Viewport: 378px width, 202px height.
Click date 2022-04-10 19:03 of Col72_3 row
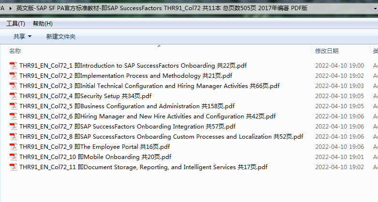click(x=339, y=86)
